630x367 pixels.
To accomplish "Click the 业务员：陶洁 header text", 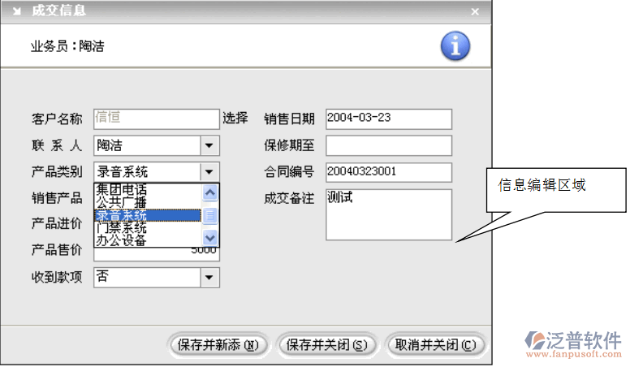I will click(67, 46).
